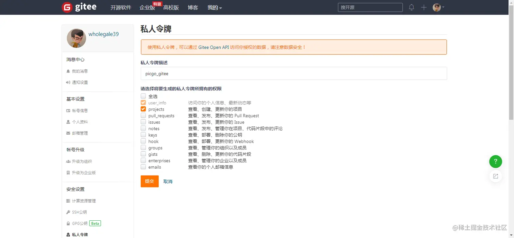The width and height of the screenshot is (514, 238).
Task: Click the 取消 link
Action: pyautogui.click(x=168, y=182)
